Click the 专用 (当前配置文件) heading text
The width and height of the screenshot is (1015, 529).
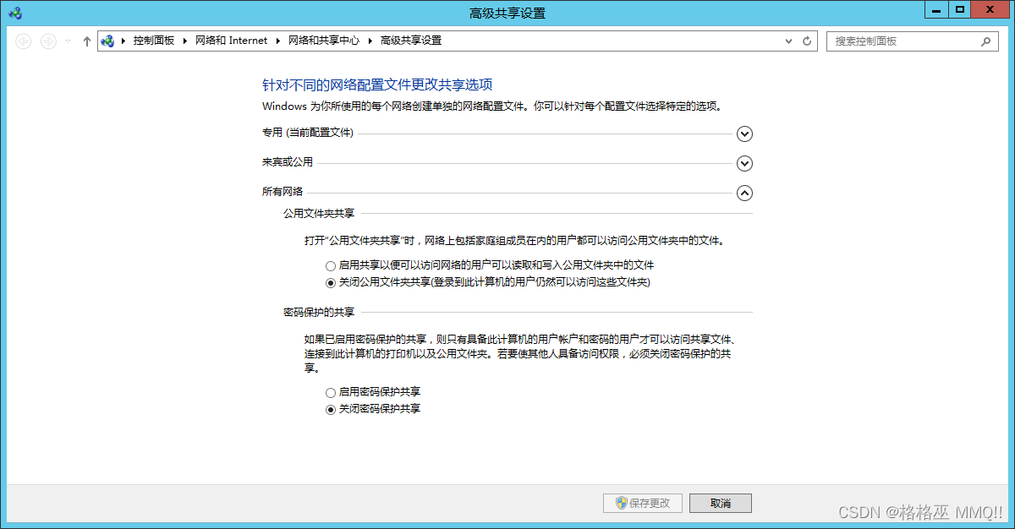point(308,134)
